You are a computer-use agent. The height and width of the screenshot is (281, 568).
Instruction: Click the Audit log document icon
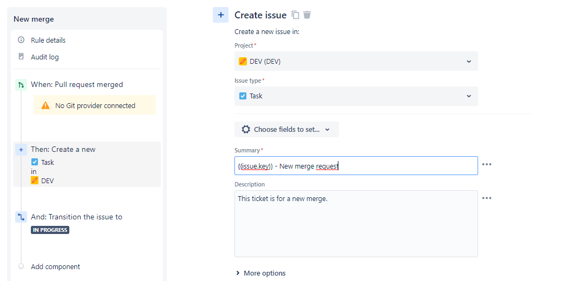click(x=21, y=56)
